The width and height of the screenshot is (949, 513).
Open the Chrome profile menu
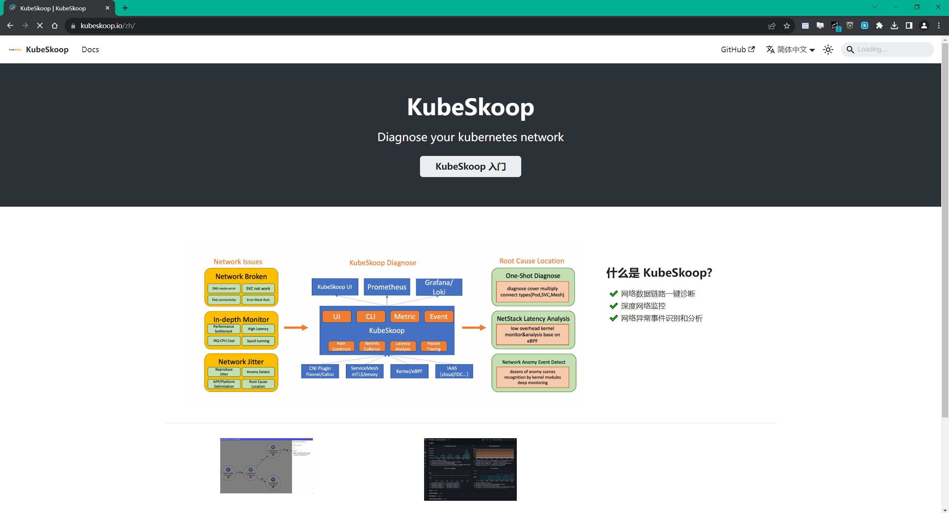point(924,26)
